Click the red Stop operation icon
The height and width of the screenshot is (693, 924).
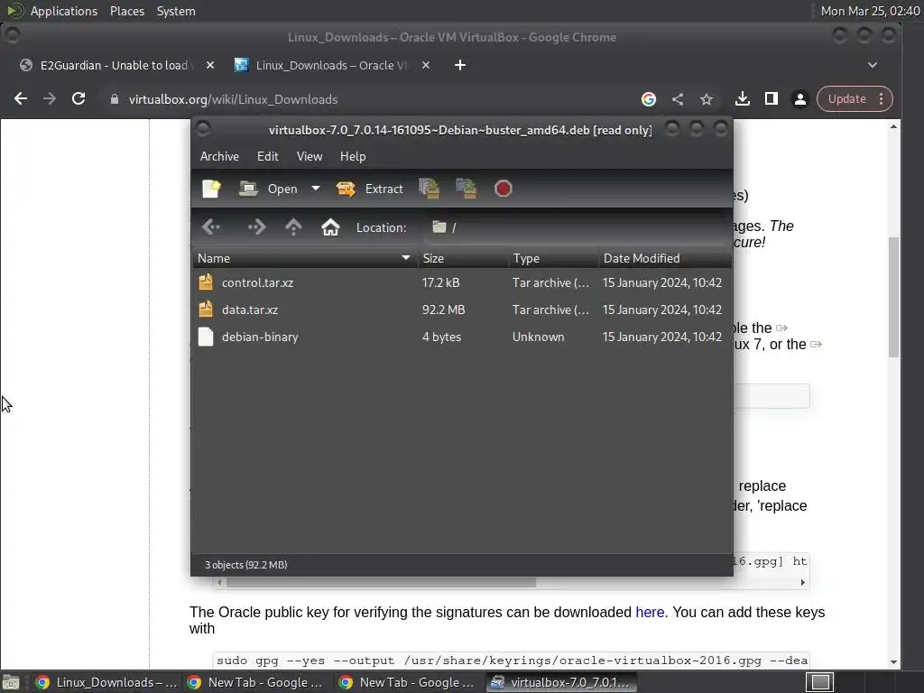tap(503, 189)
